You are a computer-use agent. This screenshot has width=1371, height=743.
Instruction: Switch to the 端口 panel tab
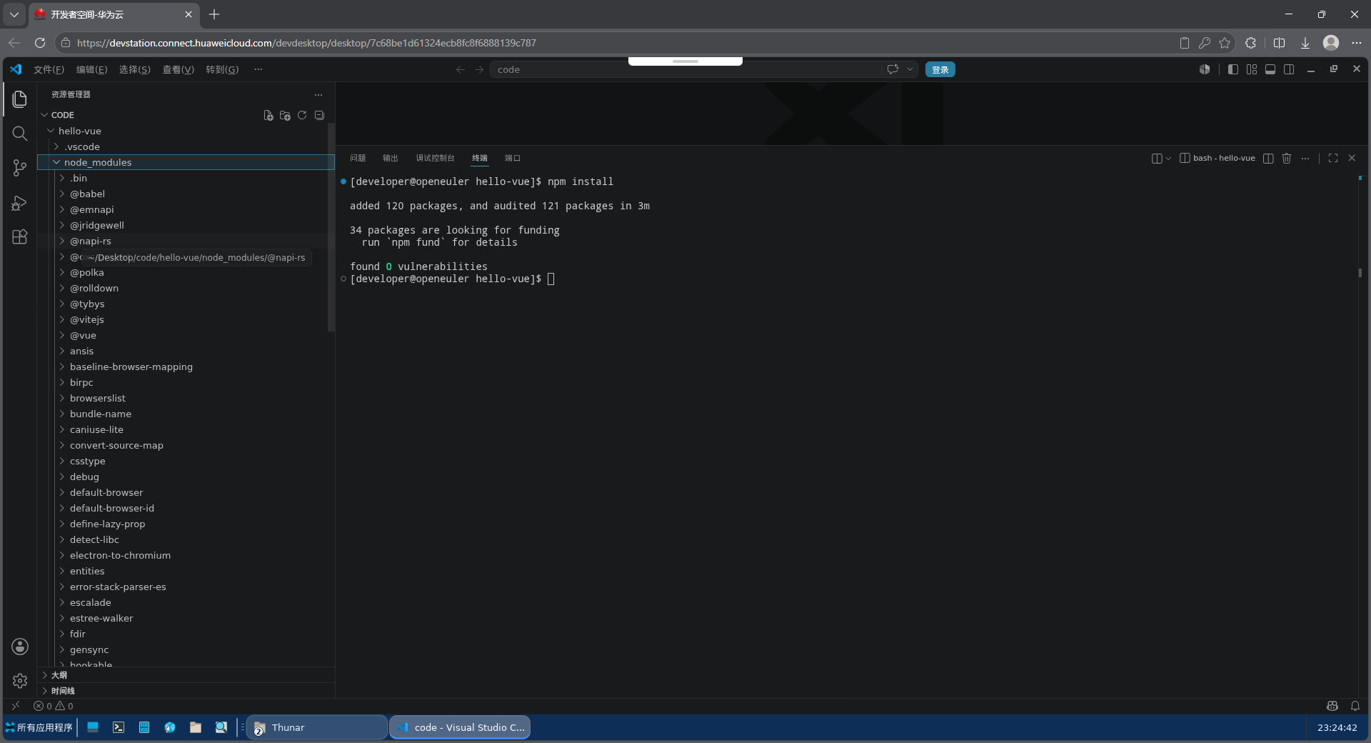click(x=513, y=158)
